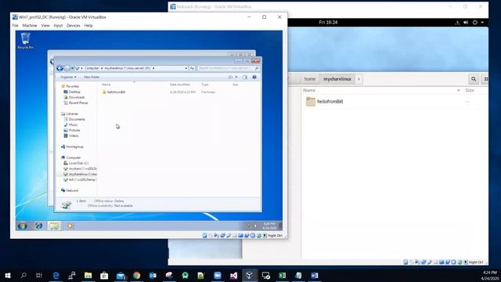The width and height of the screenshot is (501, 282).
Task: Select Documents library in sidebar
Action: click(74, 119)
